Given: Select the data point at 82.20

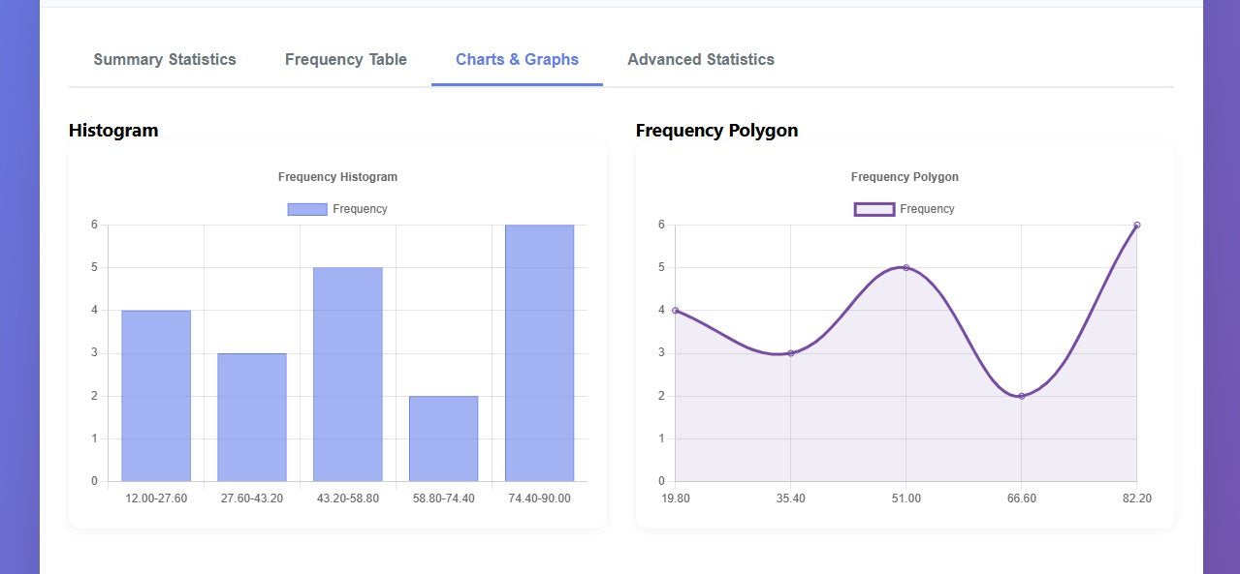Looking at the screenshot, I should [x=1136, y=225].
